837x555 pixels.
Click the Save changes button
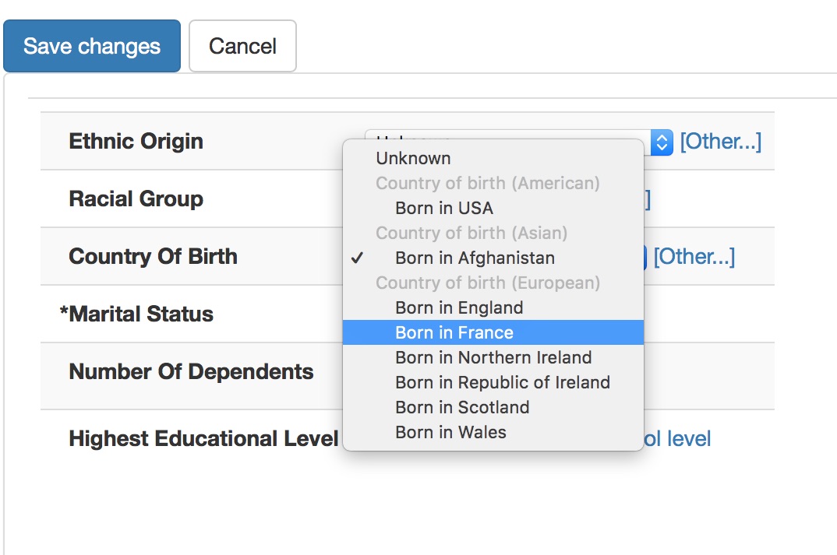click(92, 46)
